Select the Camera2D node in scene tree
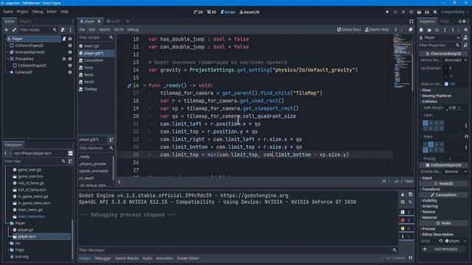The image size is (472, 265). click(x=24, y=72)
